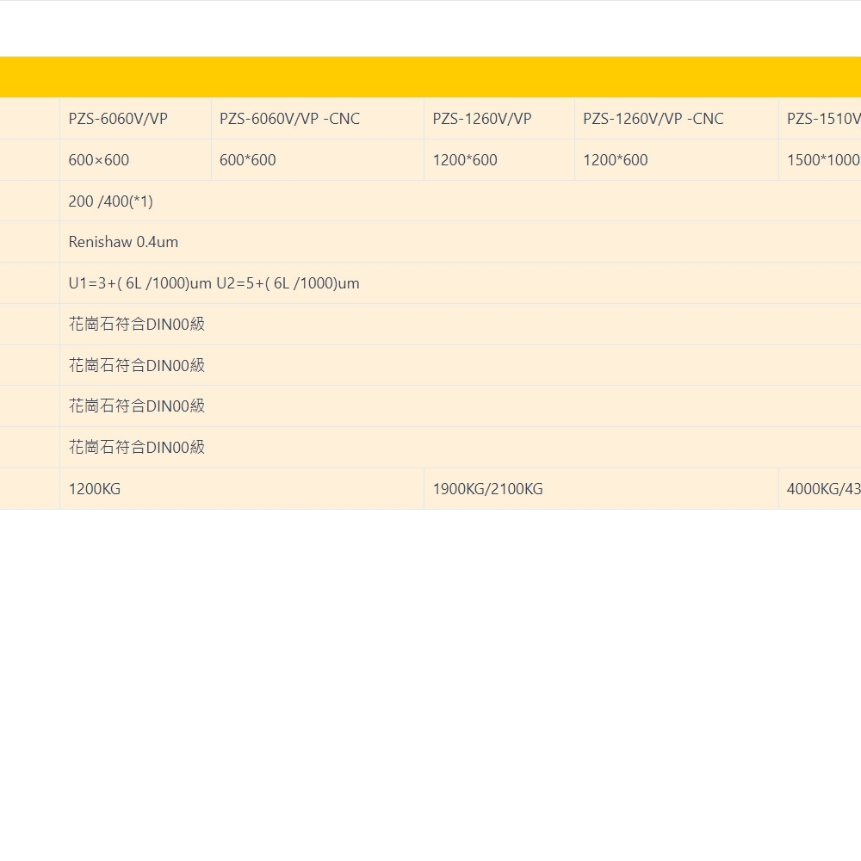Click the 200 /400(*1) value

pyautogui.click(x=110, y=201)
